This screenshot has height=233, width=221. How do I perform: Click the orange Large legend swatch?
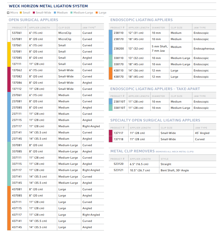click(x=97, y=13)
